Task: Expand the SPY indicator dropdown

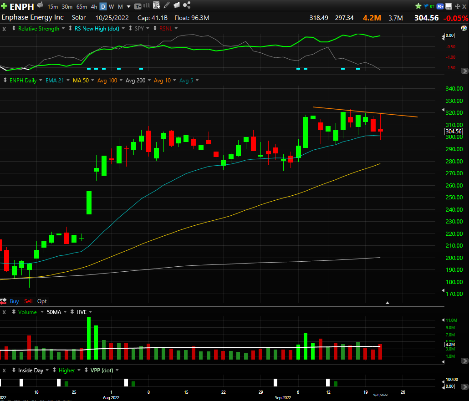Action: 148,28
